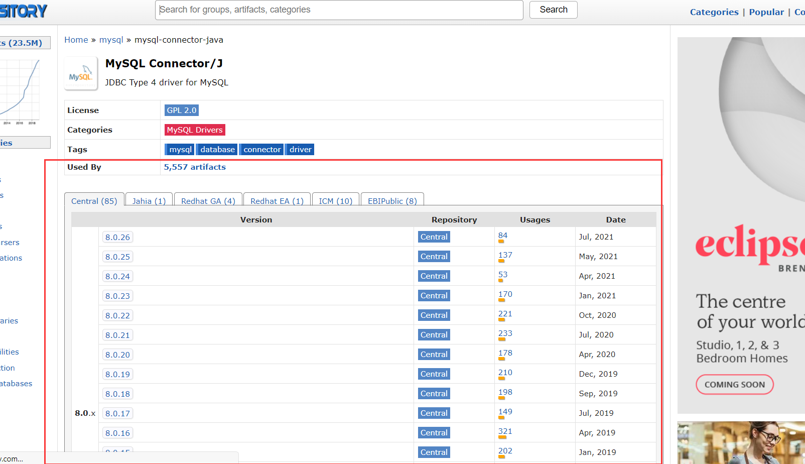The height and width of the screenshot is (464, 805).
Task: Click the MySQL Connector/J page title
Action: click(164, 63)
